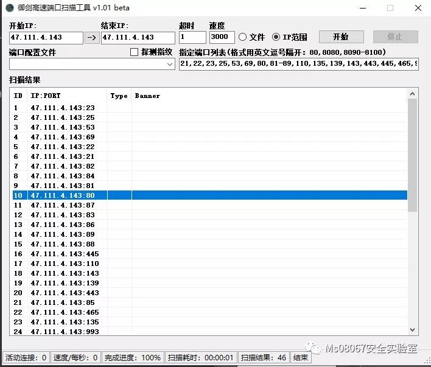The width and height of the screenshot is (431, 367).
Task: Click the 指定端口列表 port list field
Action: (298, 64)
